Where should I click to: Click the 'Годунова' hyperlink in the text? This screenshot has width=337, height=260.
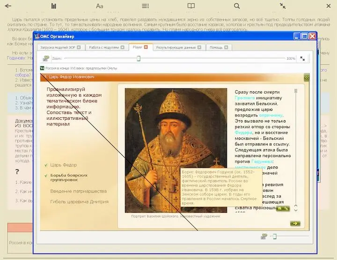coord(262,161)
